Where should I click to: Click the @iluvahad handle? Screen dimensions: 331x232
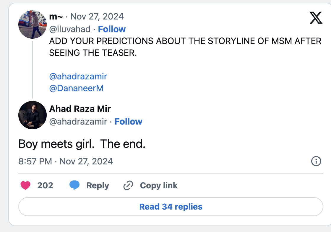[70, 29]
